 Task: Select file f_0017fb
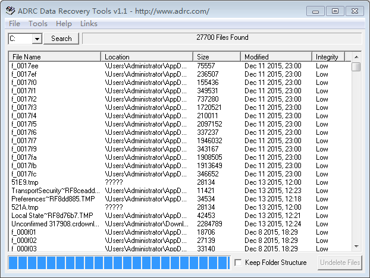pos(24,166)
